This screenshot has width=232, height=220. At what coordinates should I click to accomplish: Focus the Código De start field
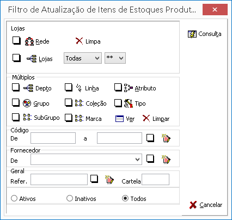(x=53, y=138)
